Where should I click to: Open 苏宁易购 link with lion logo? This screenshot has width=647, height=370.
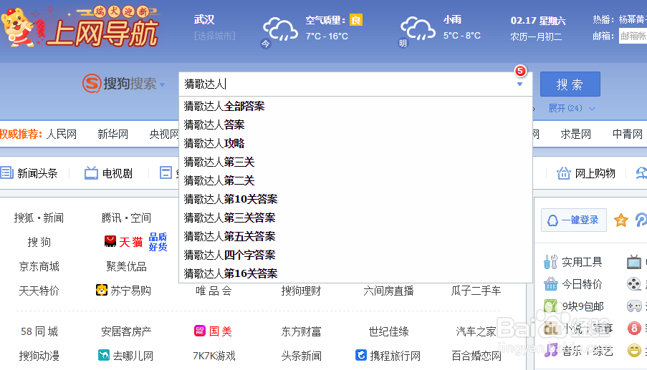coord(123,291)
